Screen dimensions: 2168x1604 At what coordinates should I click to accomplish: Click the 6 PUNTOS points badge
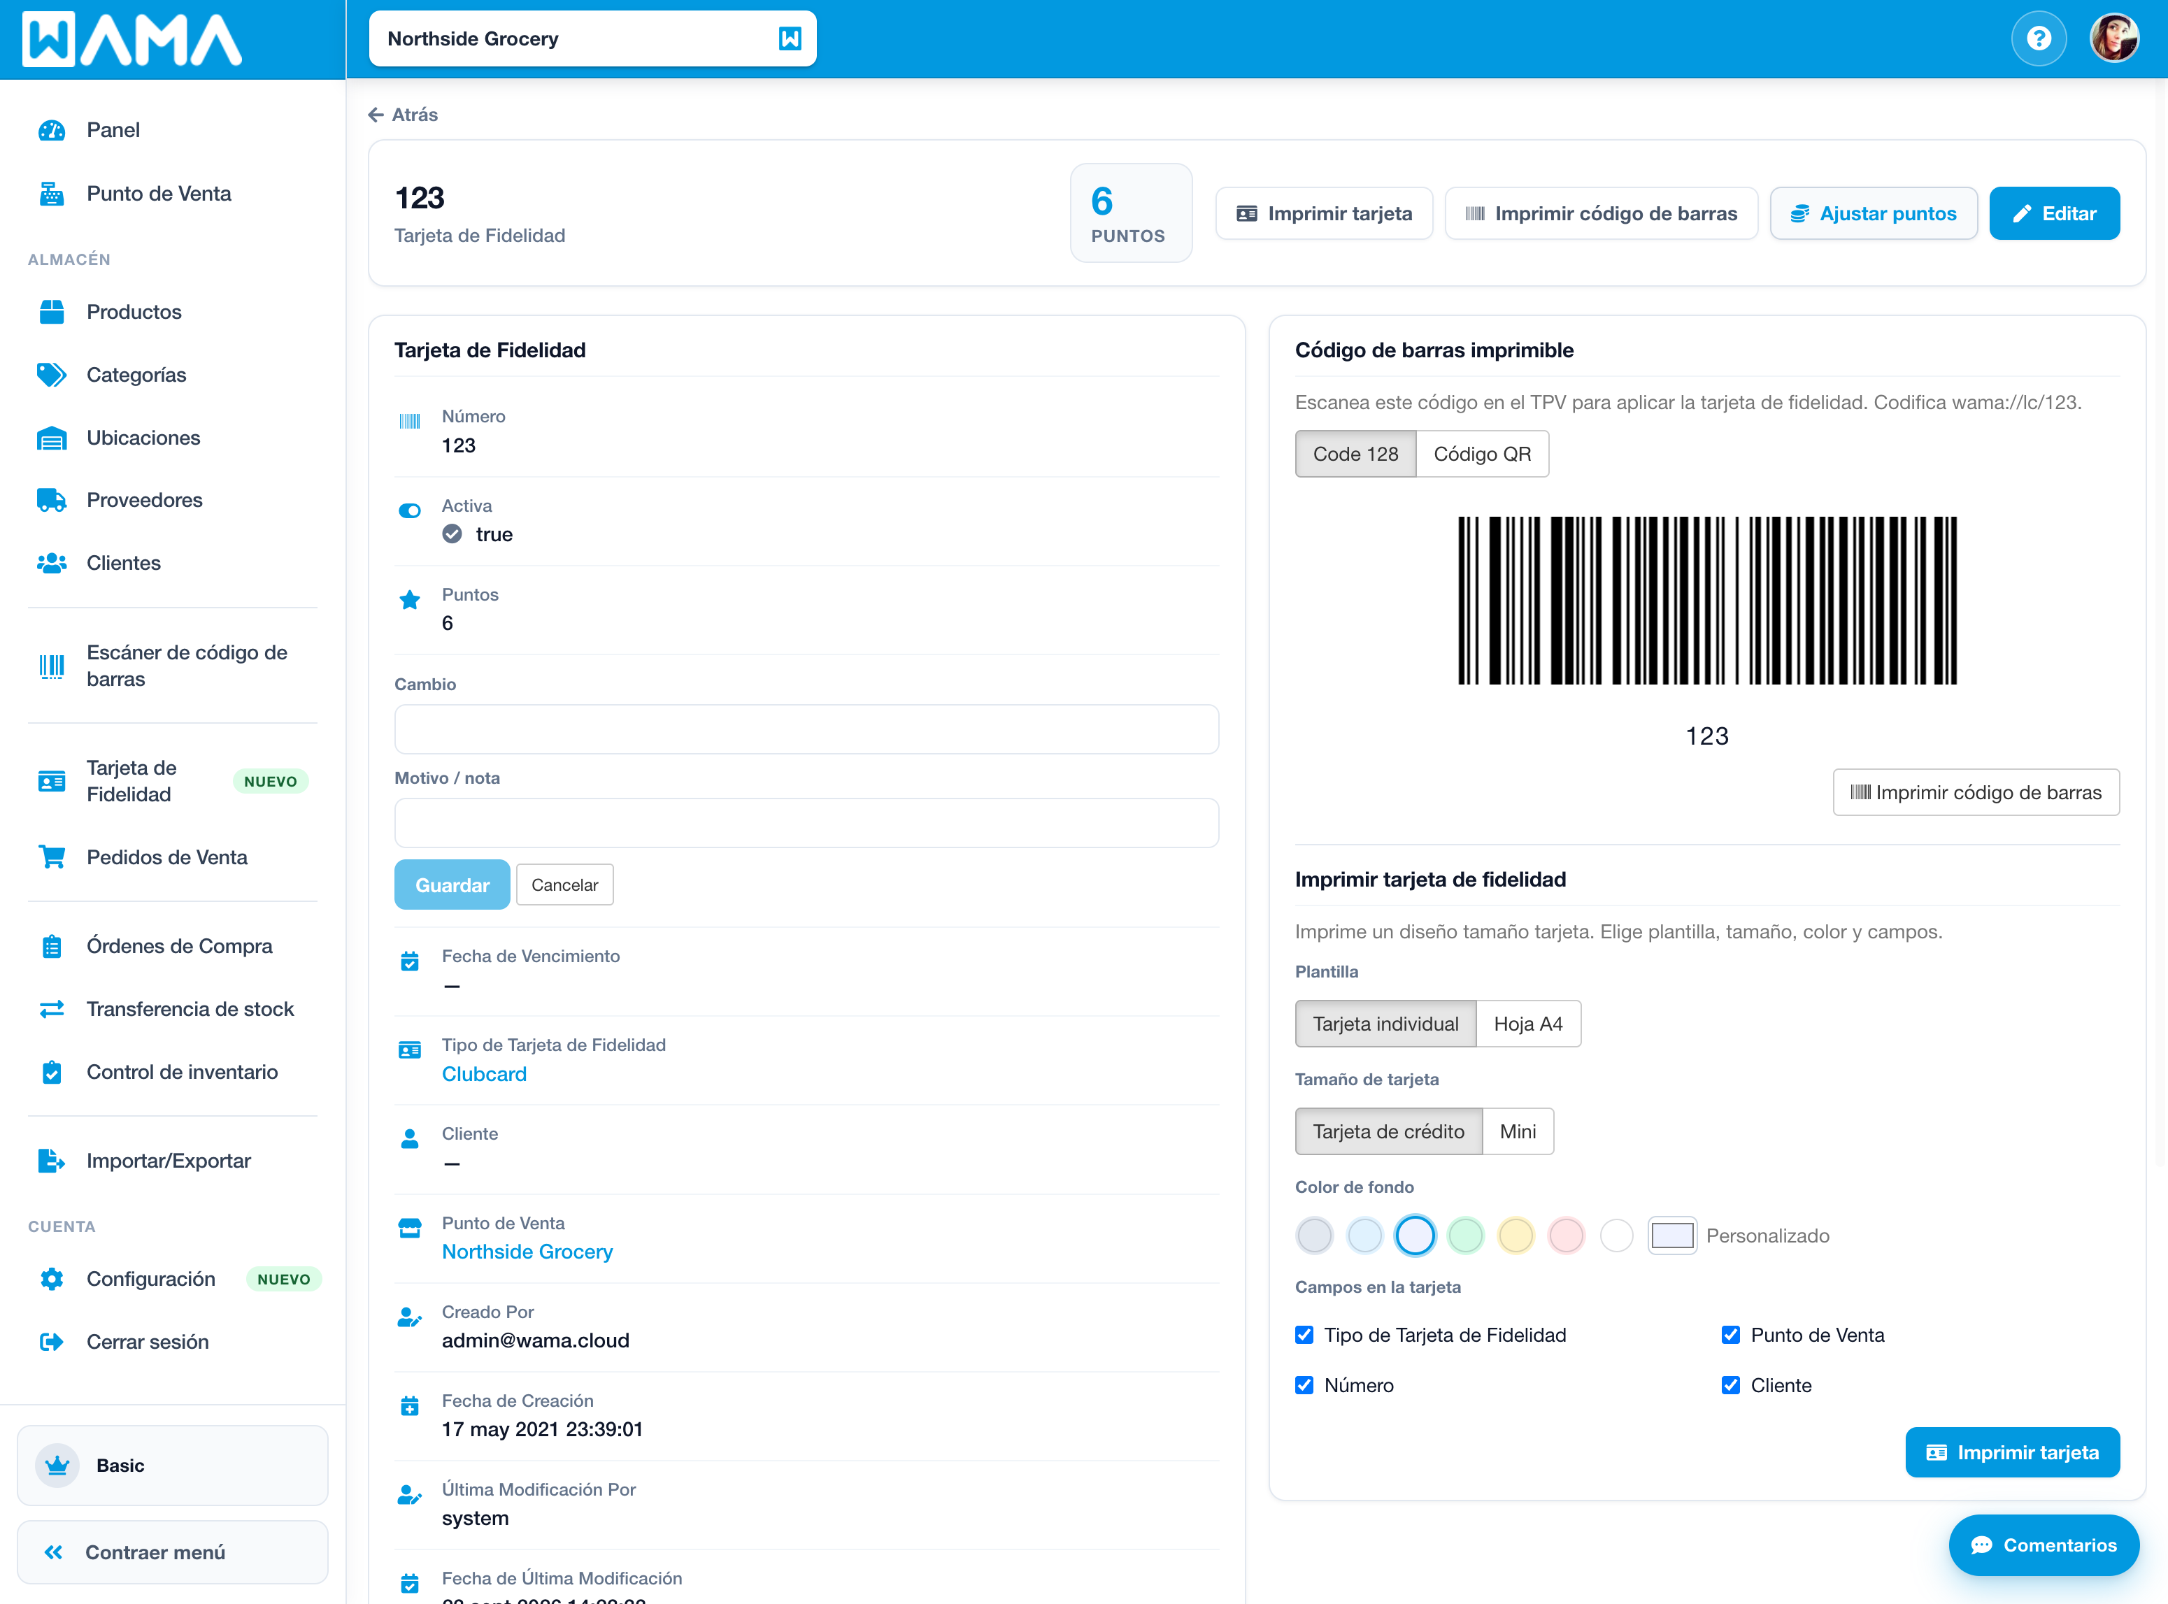[x=1131, y=213]
